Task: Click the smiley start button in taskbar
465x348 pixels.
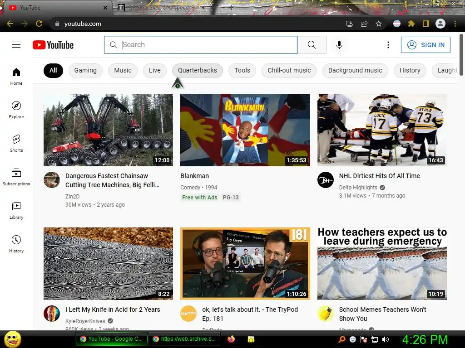Action: (x=12, y=339)
